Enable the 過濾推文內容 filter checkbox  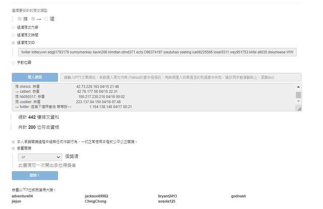point(14,27)
